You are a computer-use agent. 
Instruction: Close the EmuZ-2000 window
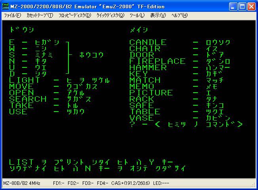click(251, 7)
